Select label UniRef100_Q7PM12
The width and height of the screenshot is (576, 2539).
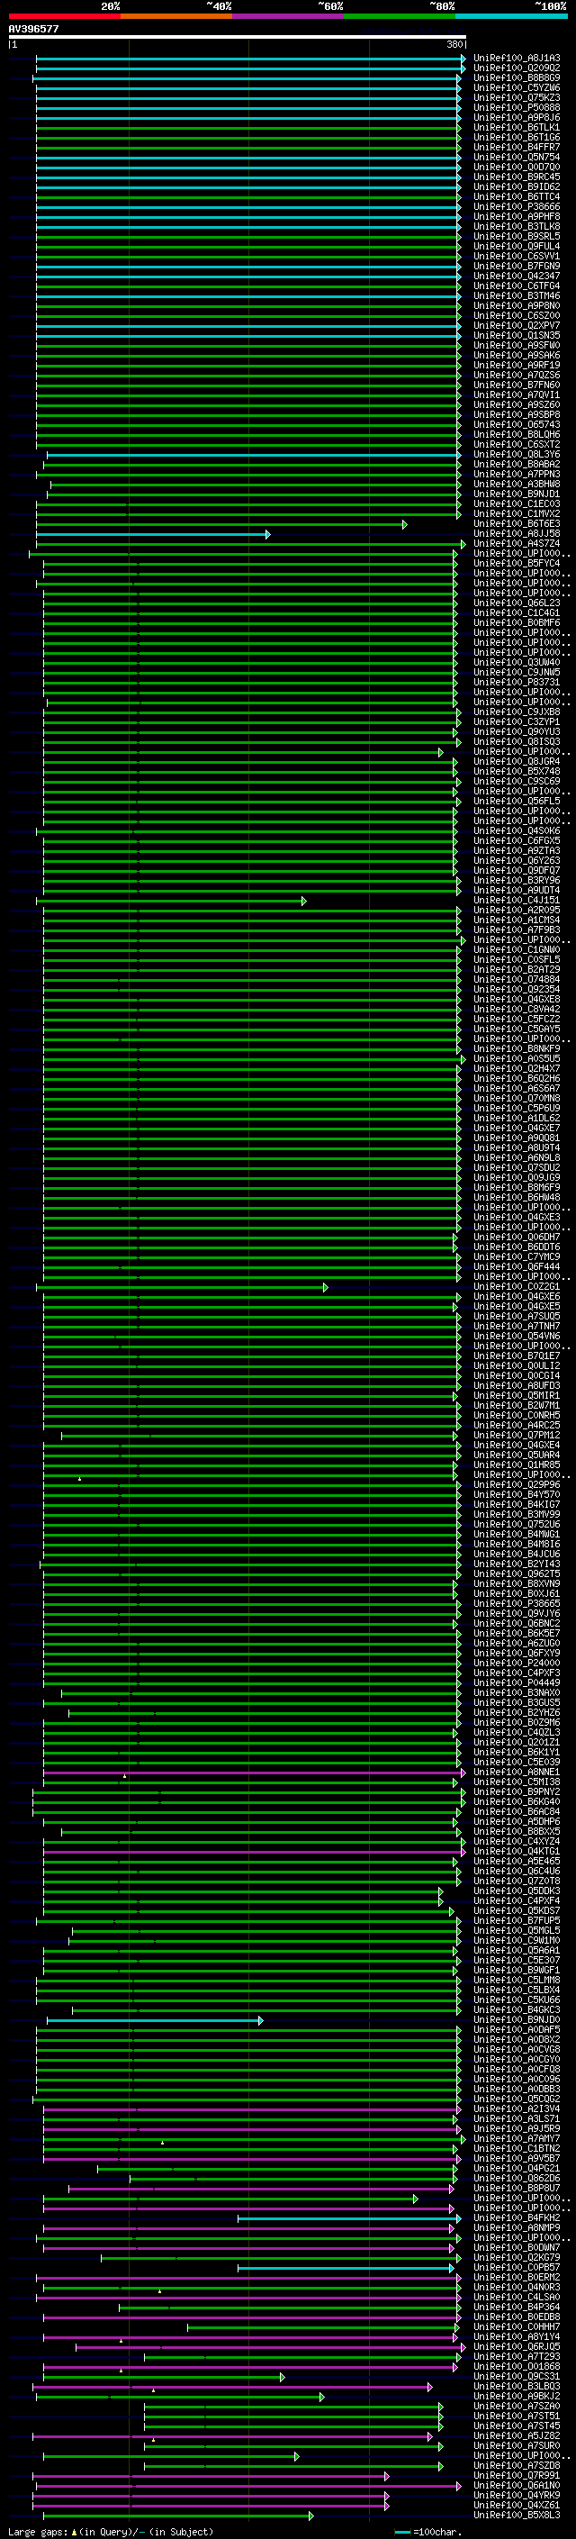[517, 1435]
